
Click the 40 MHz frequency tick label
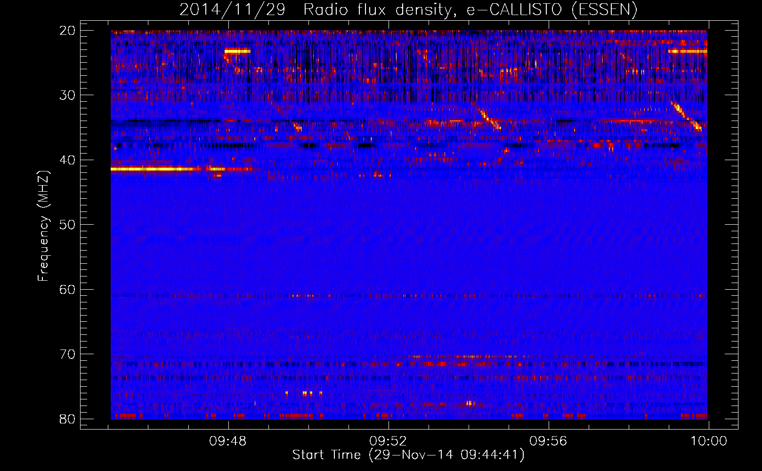tap(67, 160)
